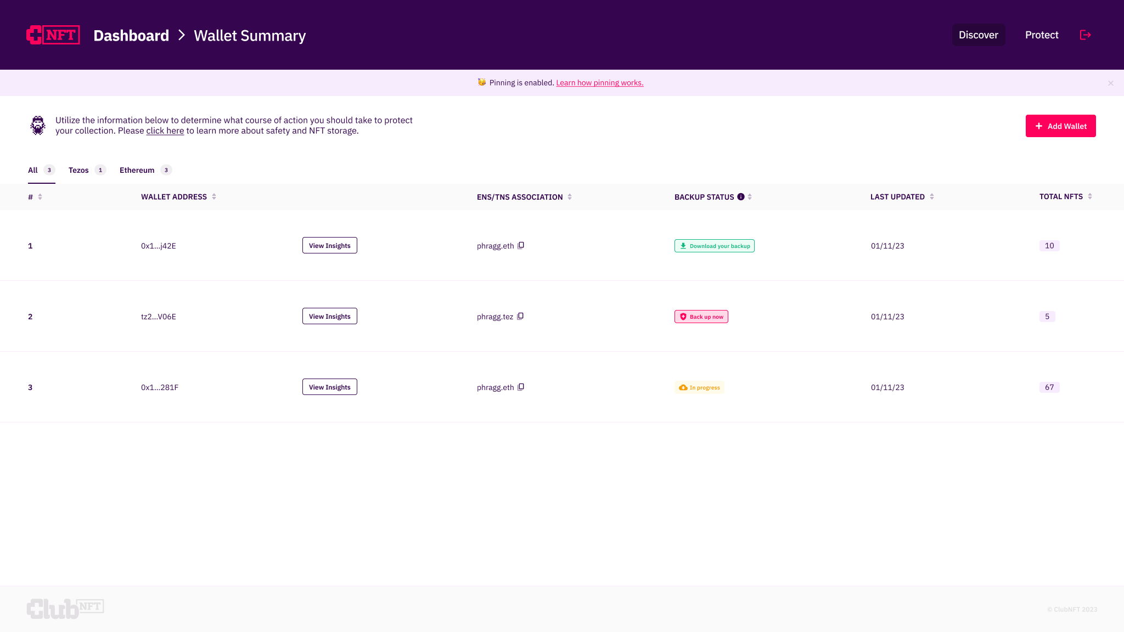Copy phragg.eth for wallet 0x1...j42E

[521, 245]
